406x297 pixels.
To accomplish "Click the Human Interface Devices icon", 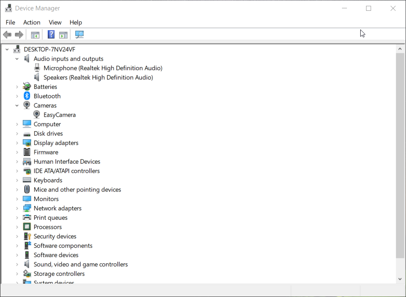I will (27, 162).
